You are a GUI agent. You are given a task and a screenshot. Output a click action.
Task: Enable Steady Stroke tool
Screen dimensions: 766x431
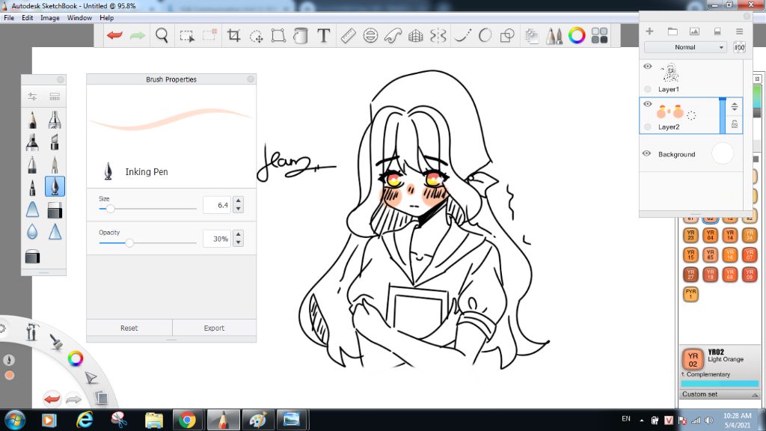(x=462, y=36)
